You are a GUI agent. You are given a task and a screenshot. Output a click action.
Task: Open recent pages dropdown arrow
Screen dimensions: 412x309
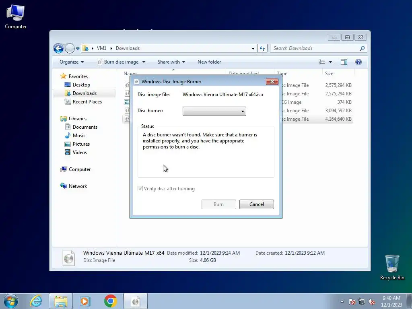pos(78,49)
